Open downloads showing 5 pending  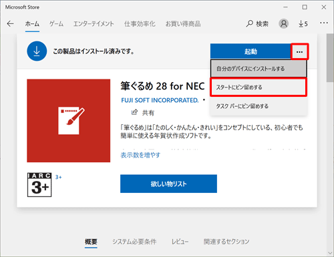[x=303, y=23]
